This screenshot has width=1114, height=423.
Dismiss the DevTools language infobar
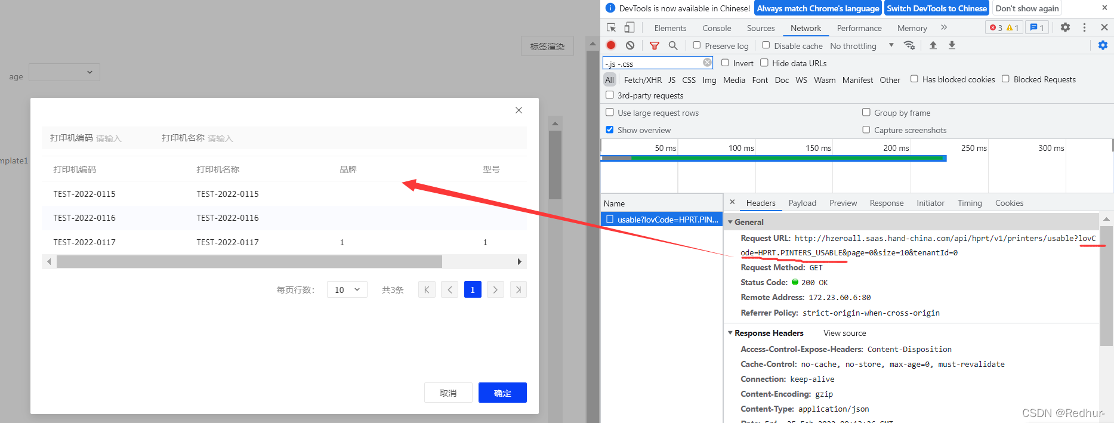(x=1104, y=8)
